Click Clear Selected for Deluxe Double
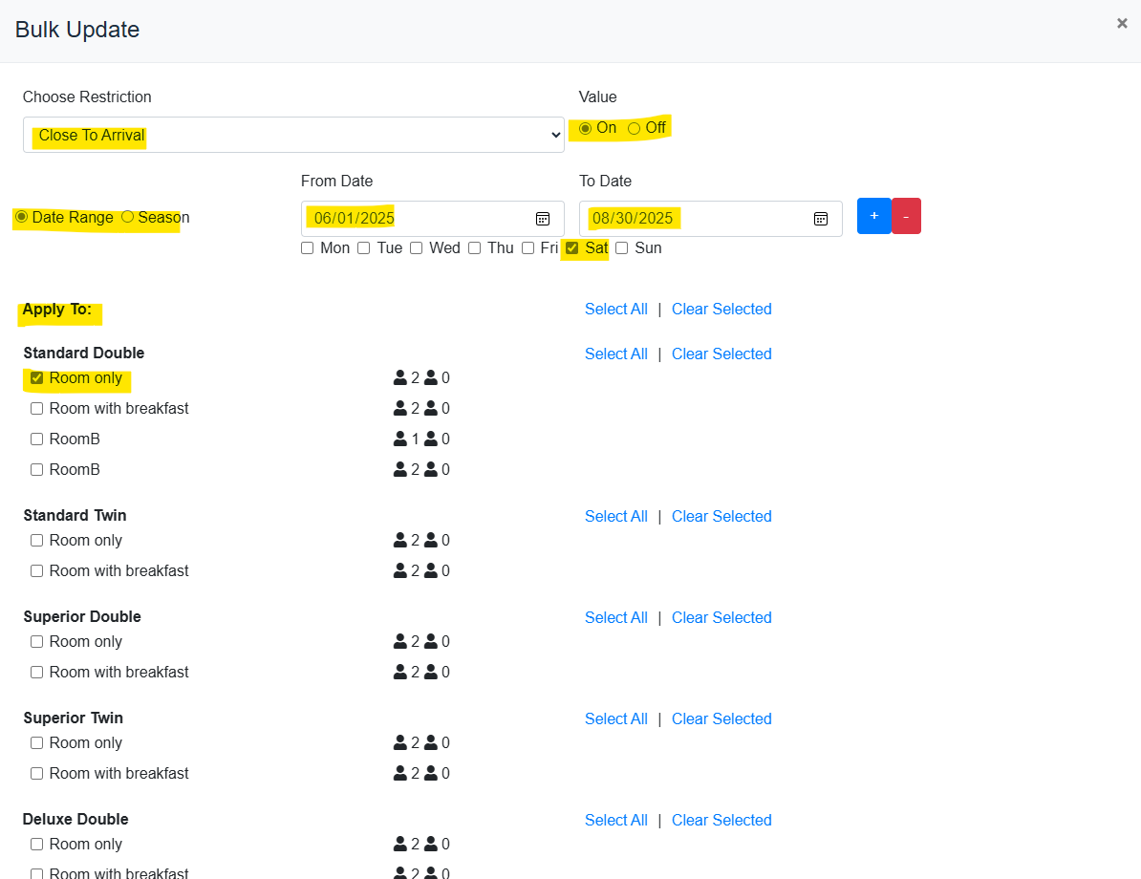 [721, 821]
